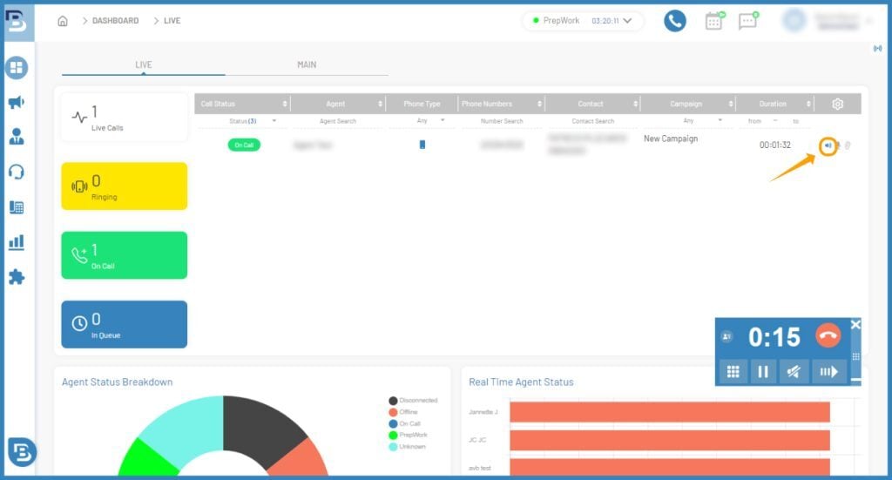This screenshot has width=892, height=480.
Task: Sort by Contact column
Action: click(x=635, y=104)
